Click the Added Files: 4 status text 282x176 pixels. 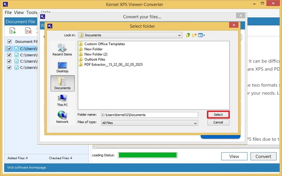(17, 158)
